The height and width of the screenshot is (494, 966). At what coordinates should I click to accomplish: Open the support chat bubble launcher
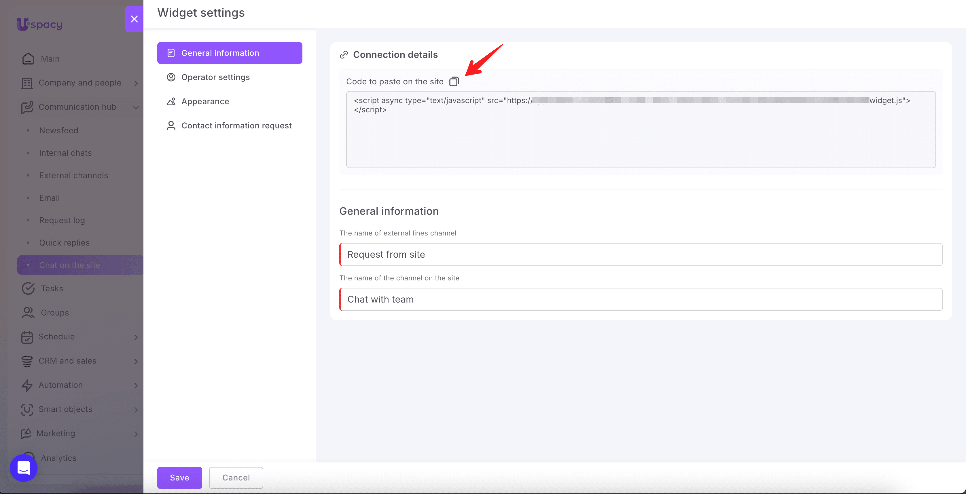click(x=24, y=468)
